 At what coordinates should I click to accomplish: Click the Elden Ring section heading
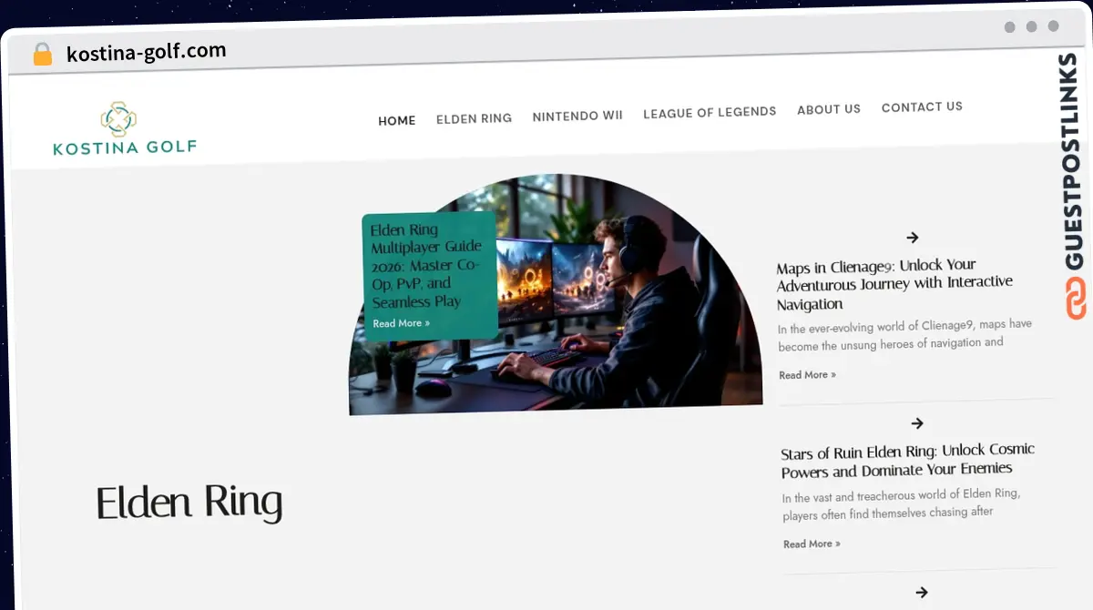point(189,503)
